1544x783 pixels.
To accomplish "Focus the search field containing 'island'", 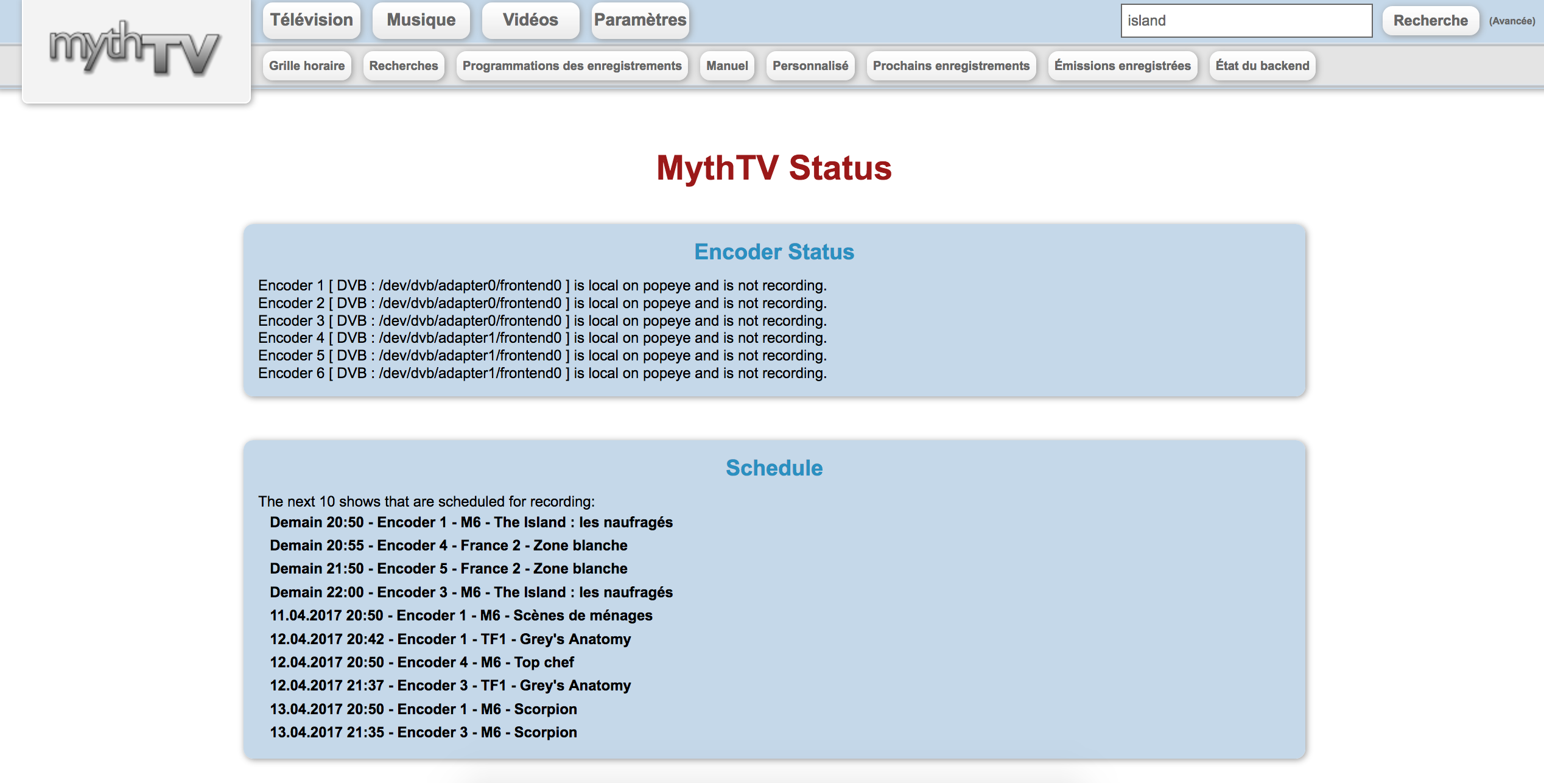I will click(1246, 21).
